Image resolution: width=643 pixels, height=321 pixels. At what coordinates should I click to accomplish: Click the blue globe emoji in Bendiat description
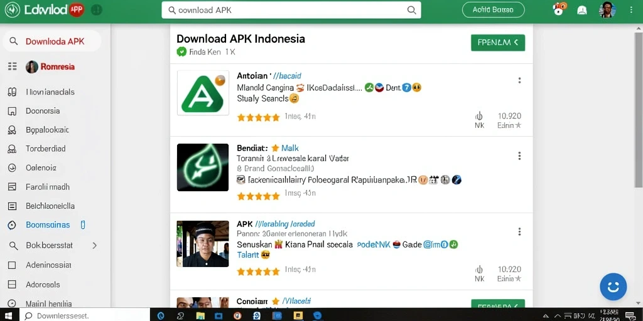[x=457, y=179]
